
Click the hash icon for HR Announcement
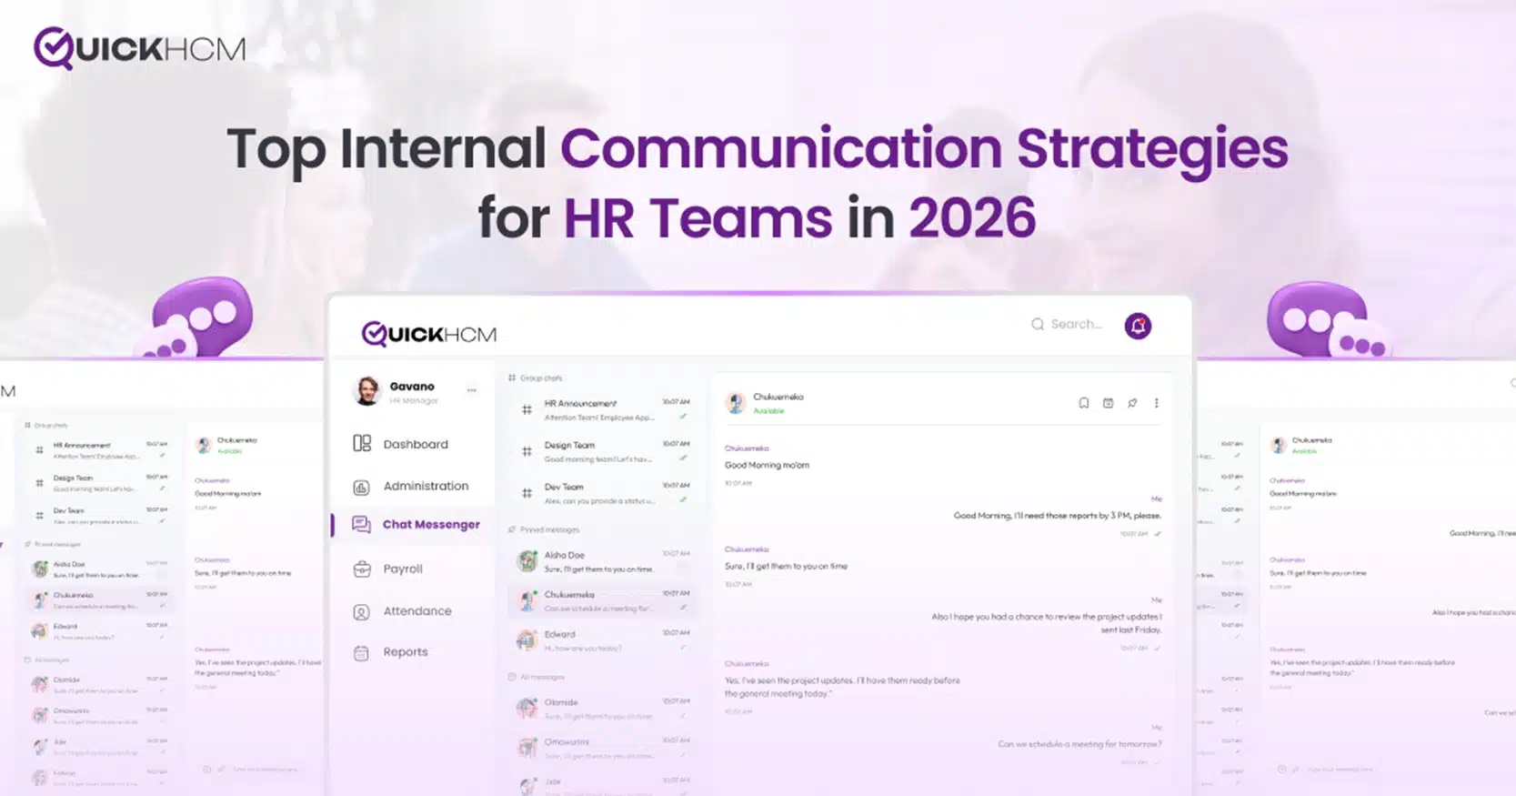click(x=527, y=410)
